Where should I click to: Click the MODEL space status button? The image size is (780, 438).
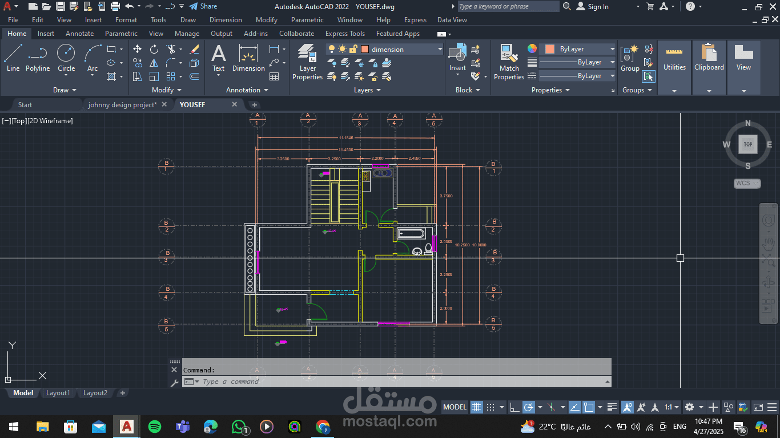pos(455,407)
